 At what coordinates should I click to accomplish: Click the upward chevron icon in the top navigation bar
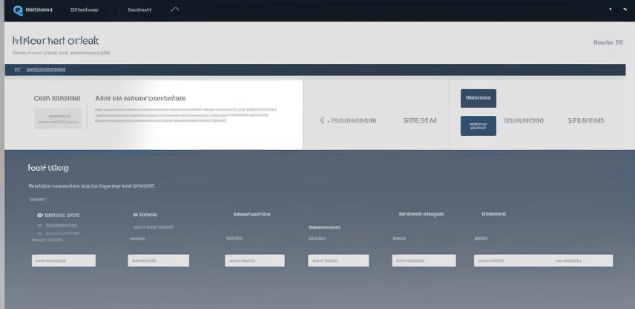coord(175,10)
